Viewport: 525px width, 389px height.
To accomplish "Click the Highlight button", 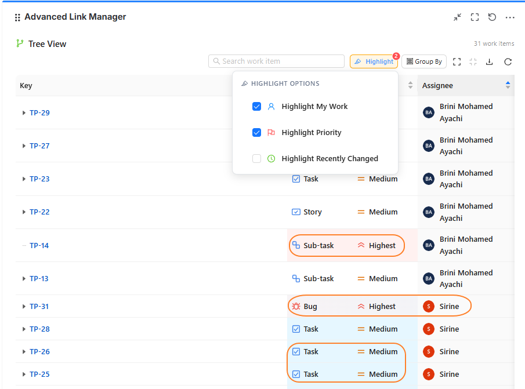I will [374, 61].
